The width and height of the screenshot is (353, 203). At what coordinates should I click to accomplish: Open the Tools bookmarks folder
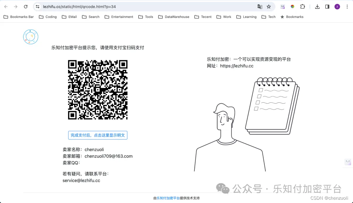click(x=146, y=17)
